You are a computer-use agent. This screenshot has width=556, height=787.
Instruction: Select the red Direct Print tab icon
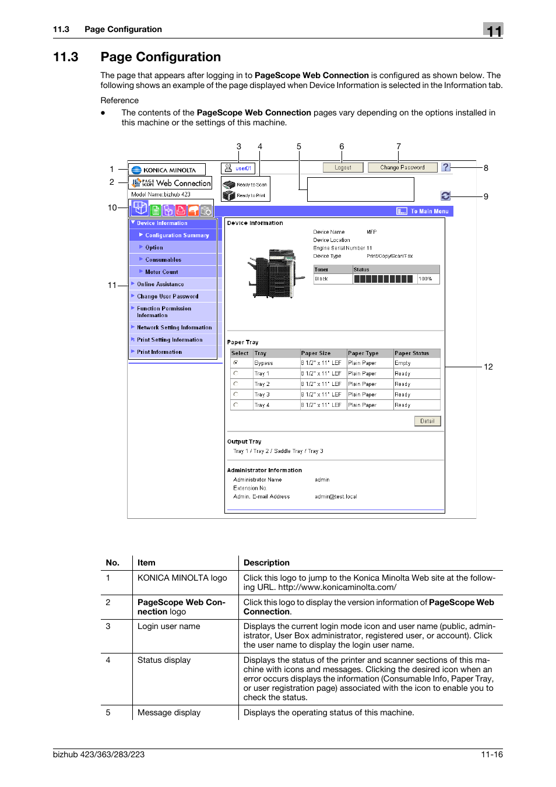pyautogui.click(x=181, y=210)
